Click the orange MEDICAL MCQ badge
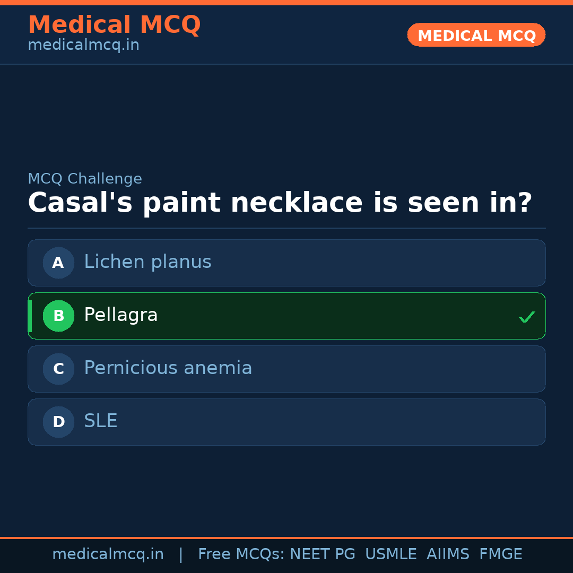Image resolution: width=573 pixels, height=573 pixels. click(x=476, y=35)
